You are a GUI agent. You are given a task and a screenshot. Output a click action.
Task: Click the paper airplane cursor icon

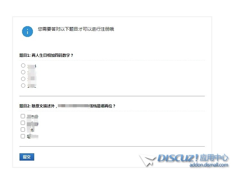147,160
